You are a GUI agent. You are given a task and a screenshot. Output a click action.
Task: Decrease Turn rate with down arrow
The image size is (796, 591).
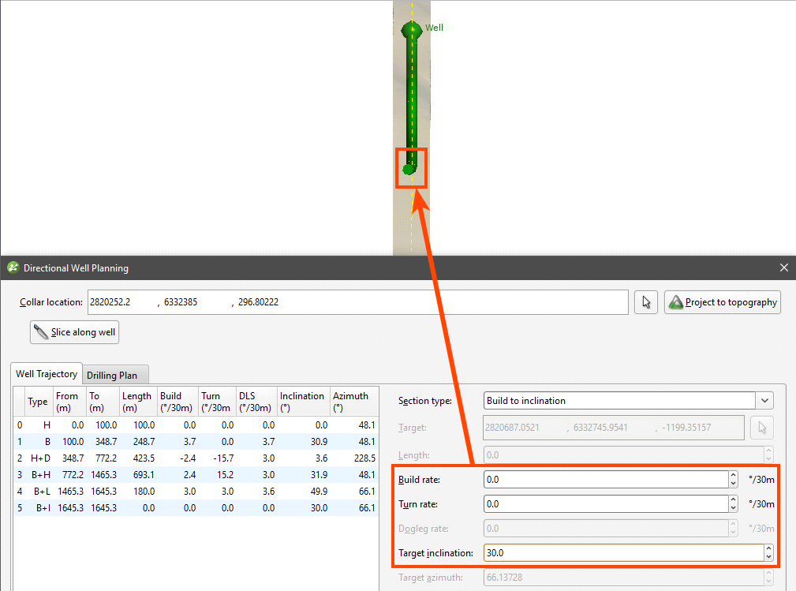click(x=733, y=508)
